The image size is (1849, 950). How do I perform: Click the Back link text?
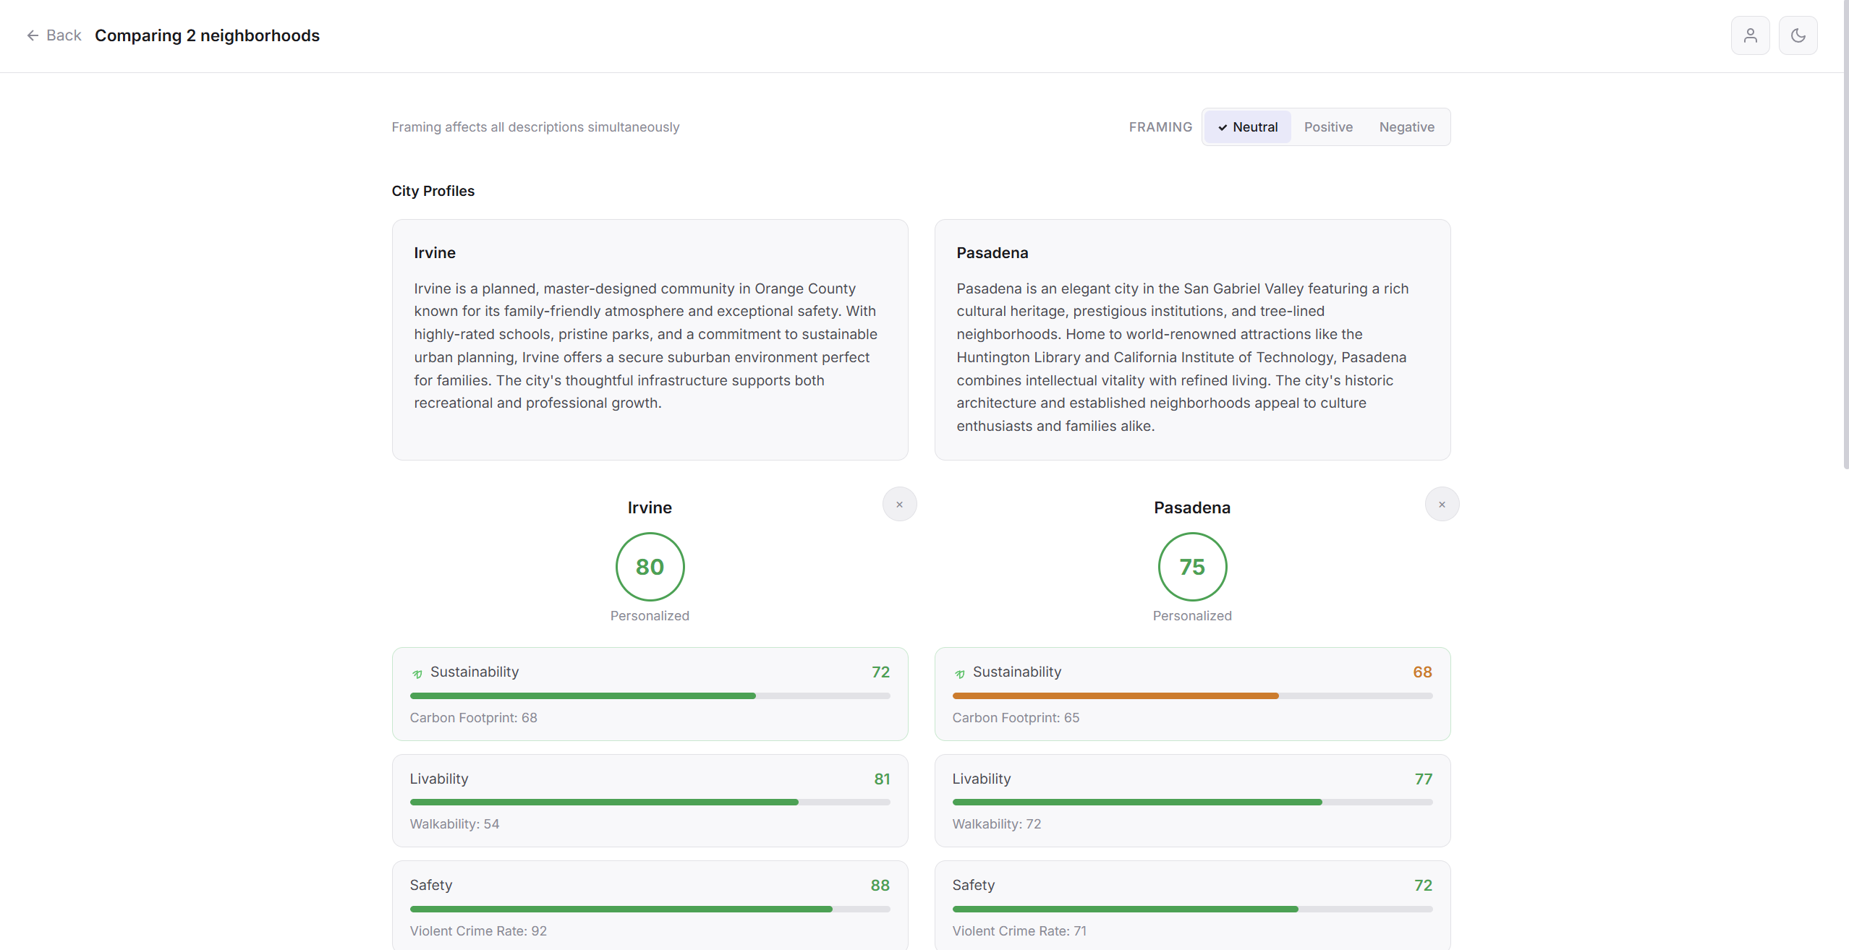click(64, 35)
